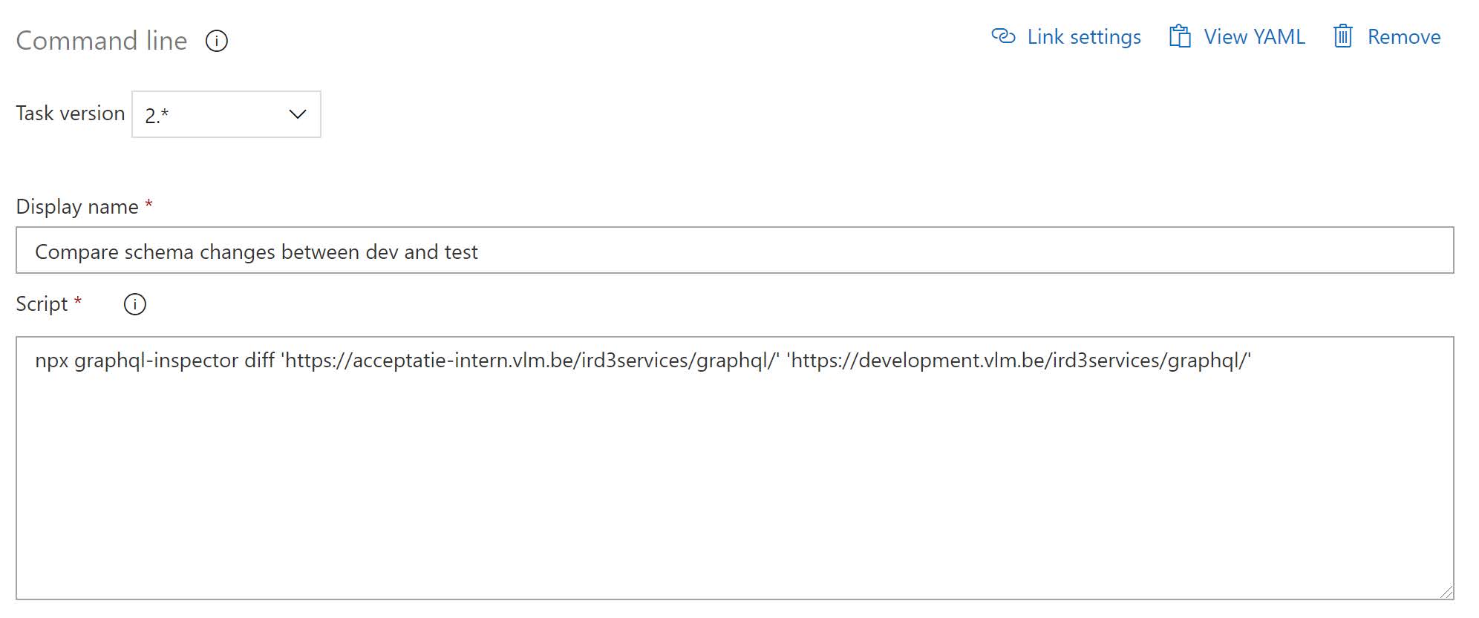Click the Task version label
The width and height of the screenshot is (1479, 618).
click(x=71, y=114)
